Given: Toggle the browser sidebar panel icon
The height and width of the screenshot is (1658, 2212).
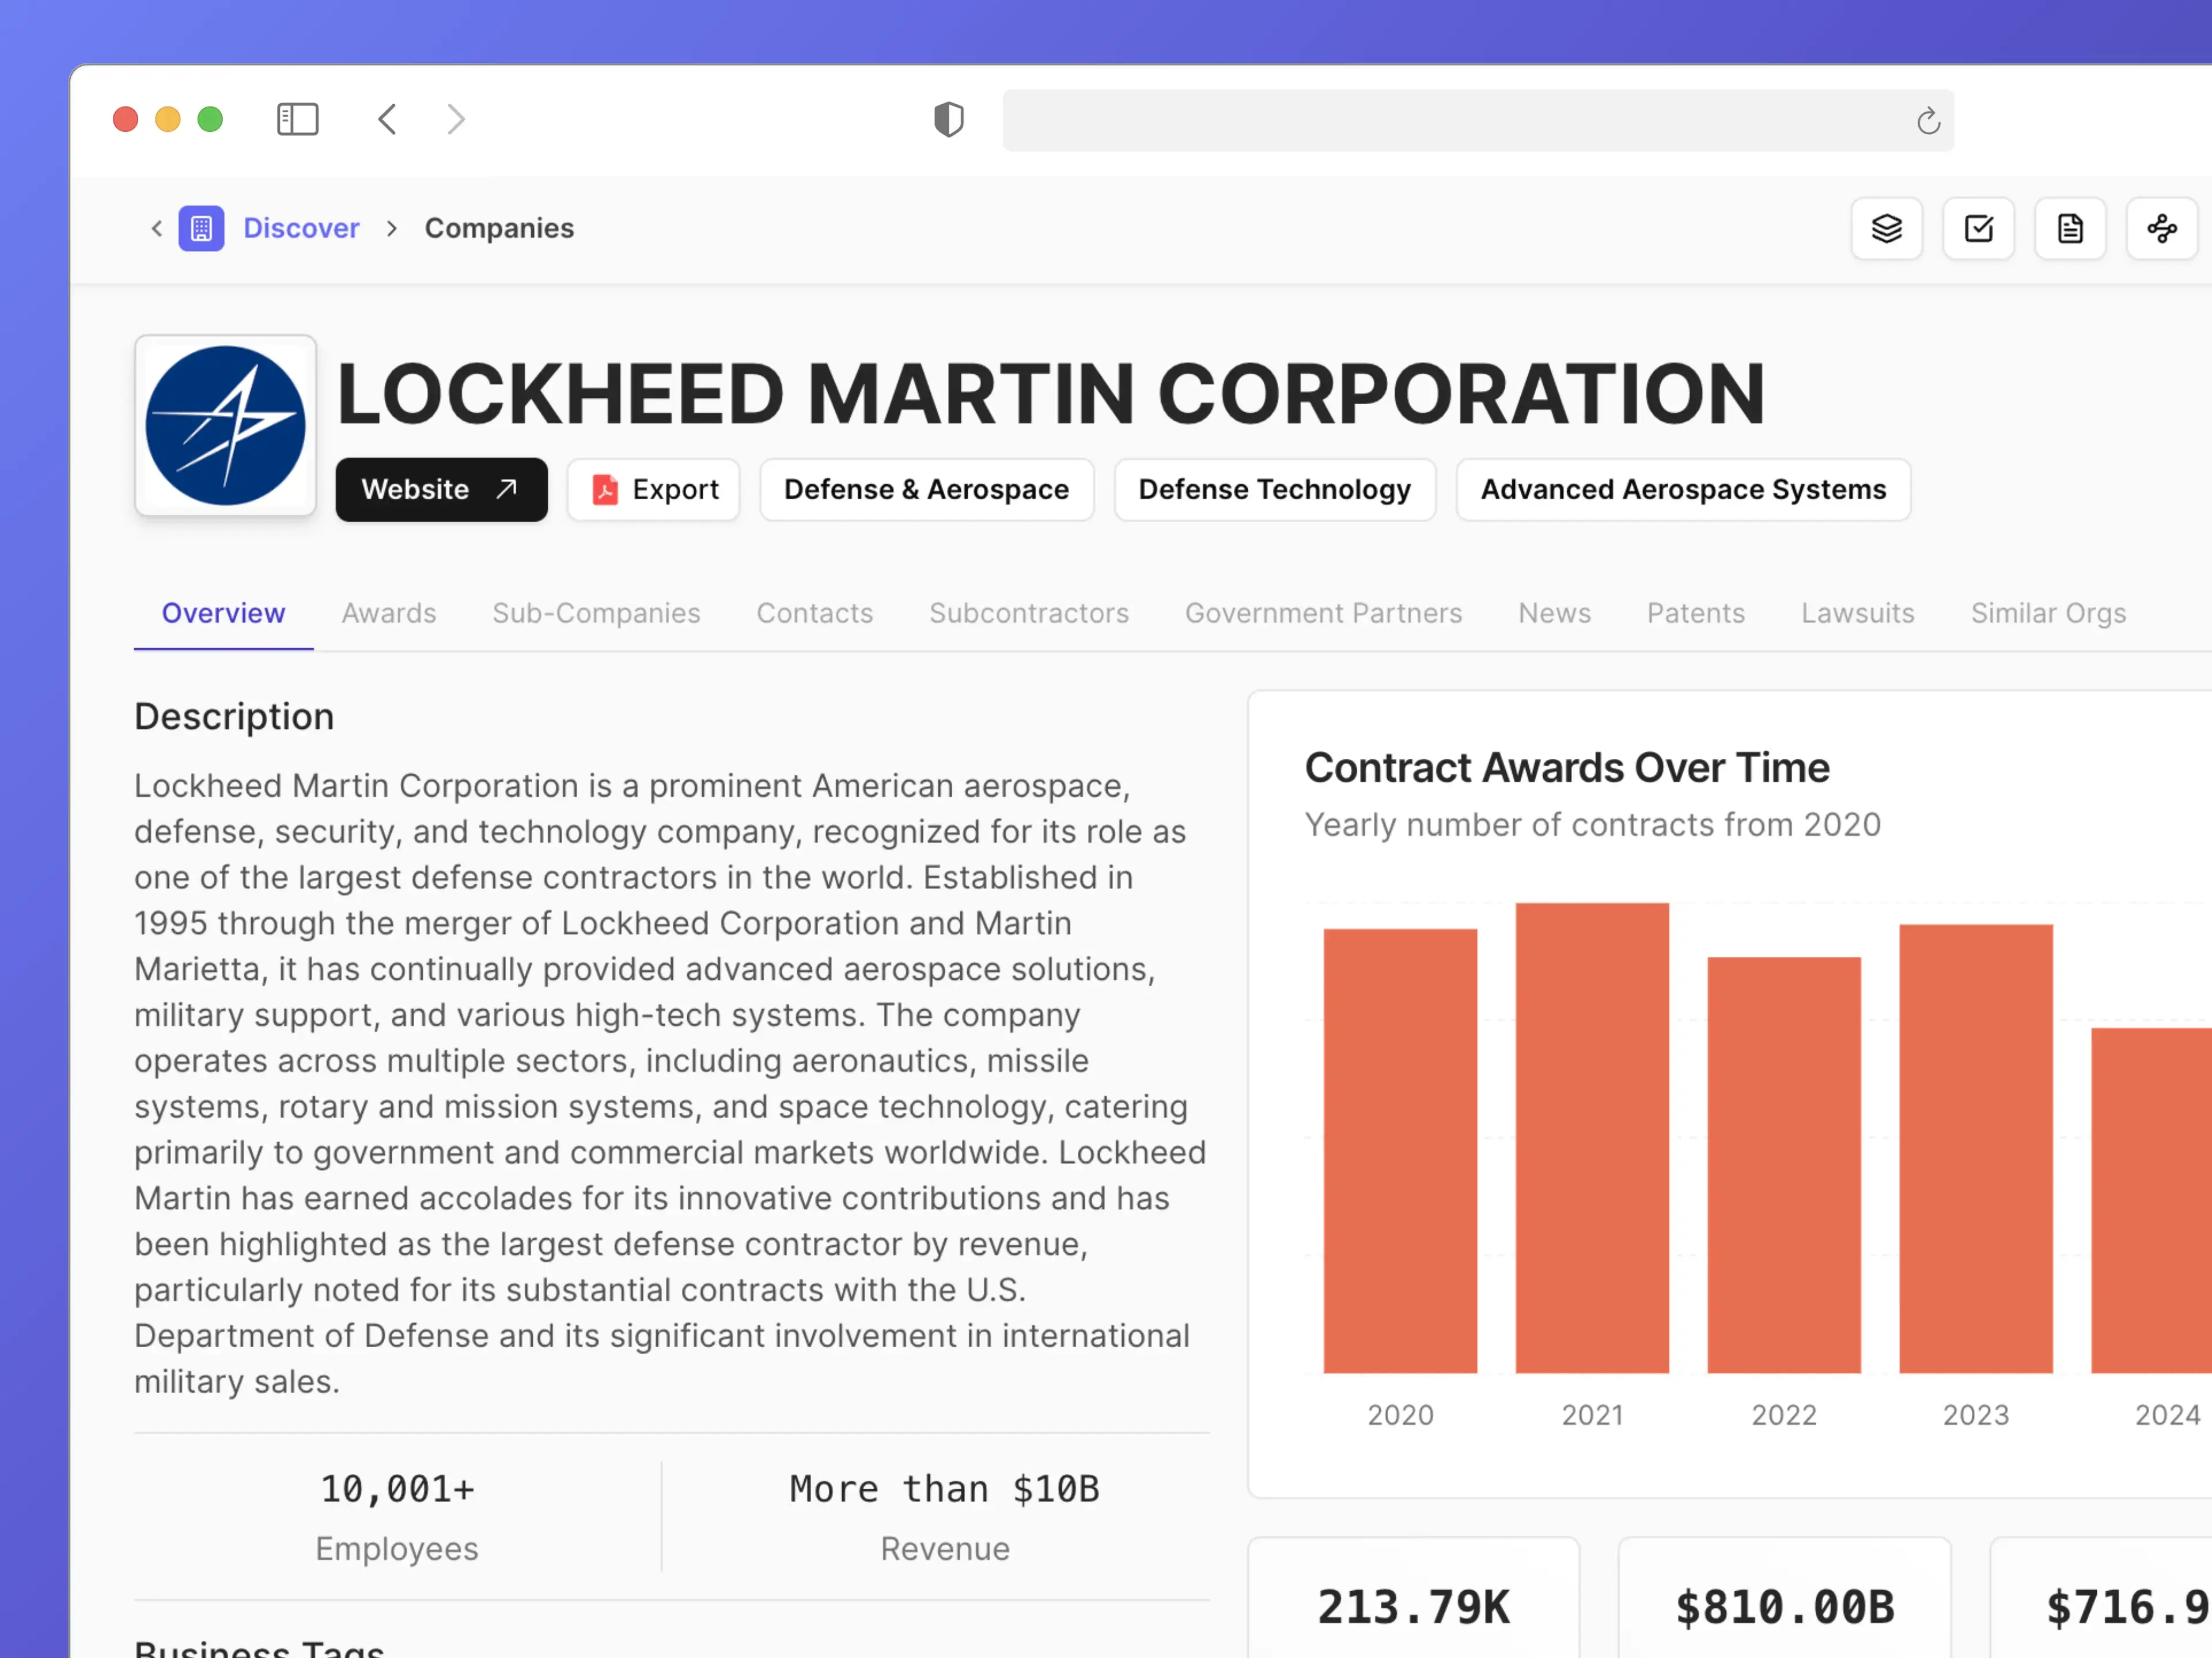Looking at the screenshot, I should (x=297, y=119).
